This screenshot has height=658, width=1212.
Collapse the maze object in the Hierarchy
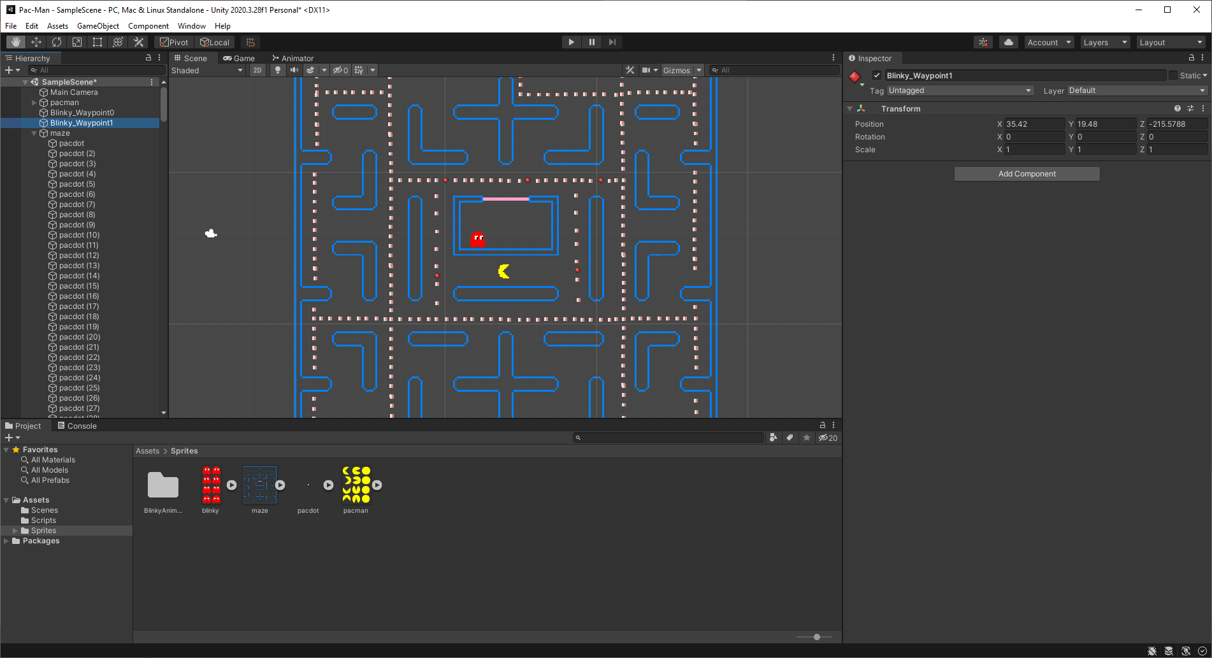34,133
